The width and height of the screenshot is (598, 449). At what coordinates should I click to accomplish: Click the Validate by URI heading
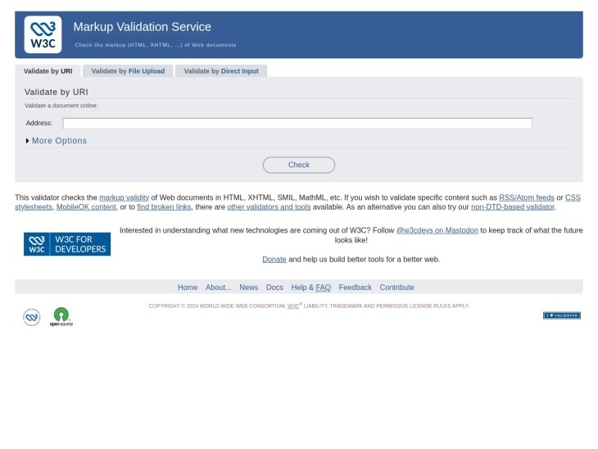tap(57, 92)
